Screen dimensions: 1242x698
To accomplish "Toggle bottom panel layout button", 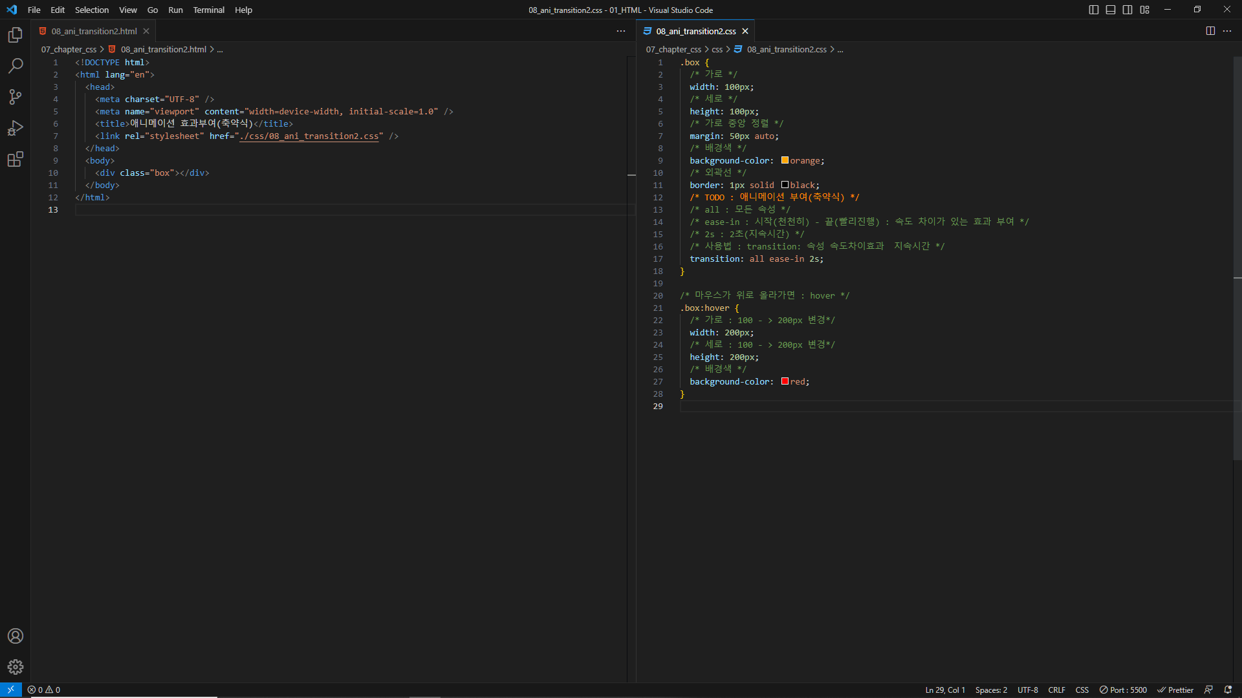I will click(1111, 10).
